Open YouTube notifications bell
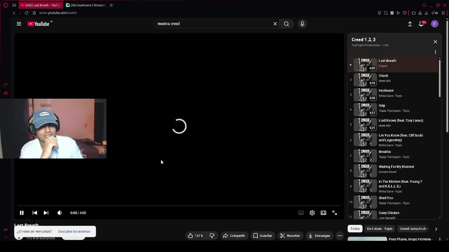The image size is (449, 252). pos(422,24)
